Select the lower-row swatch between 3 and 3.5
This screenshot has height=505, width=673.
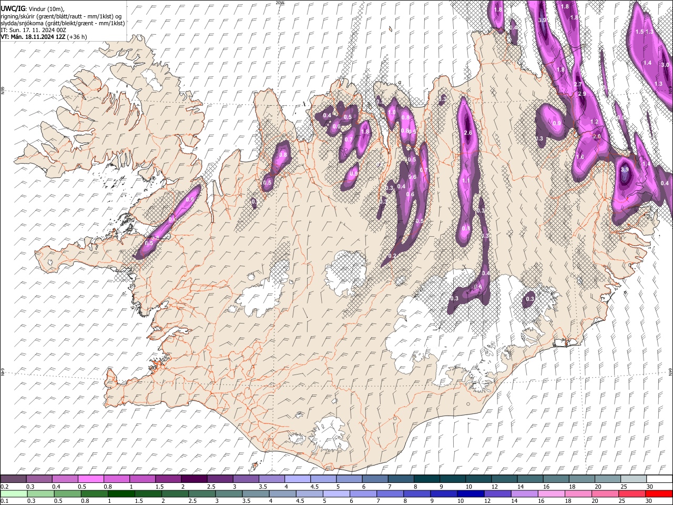[x=229, y=493]
